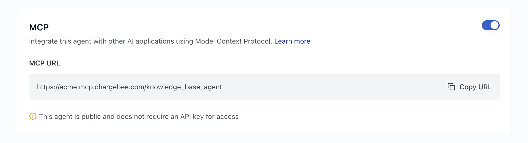Click the copy icon beside Copy URL
The image size is (528, 143).
[x=451, y=87]
